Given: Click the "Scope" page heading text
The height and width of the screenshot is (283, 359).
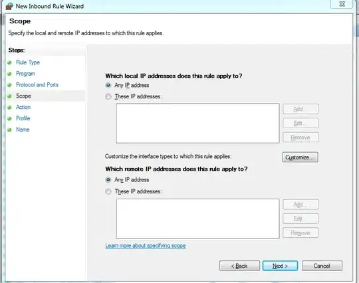Looking at the screenshot, I should click(x=20, y=21).
